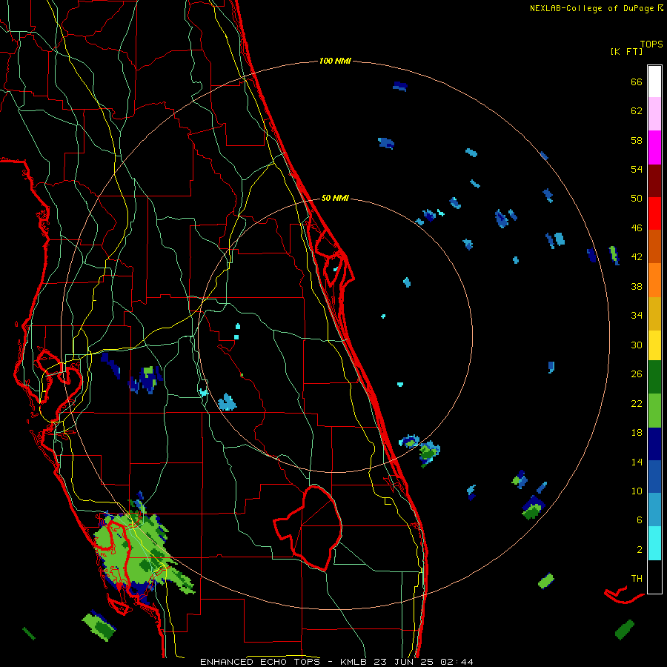
Task: Pick the bright yellow swatch in the color bar
Action: pyautogui.click(x=654, y=345)
